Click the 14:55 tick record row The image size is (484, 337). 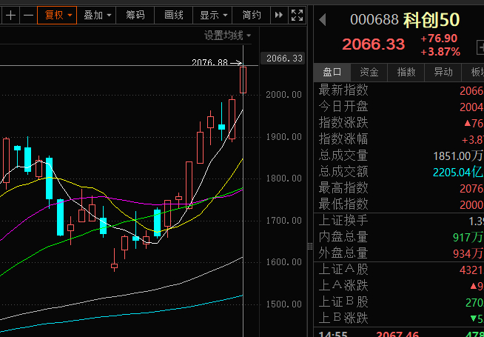pyautogui.click(x=400, y=334)
